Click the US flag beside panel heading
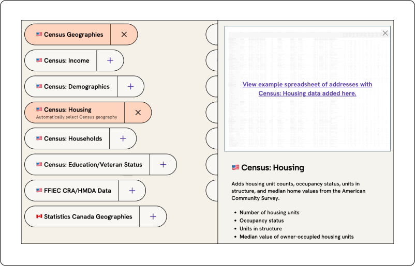415x266 pixels. [x=235, y=167]
